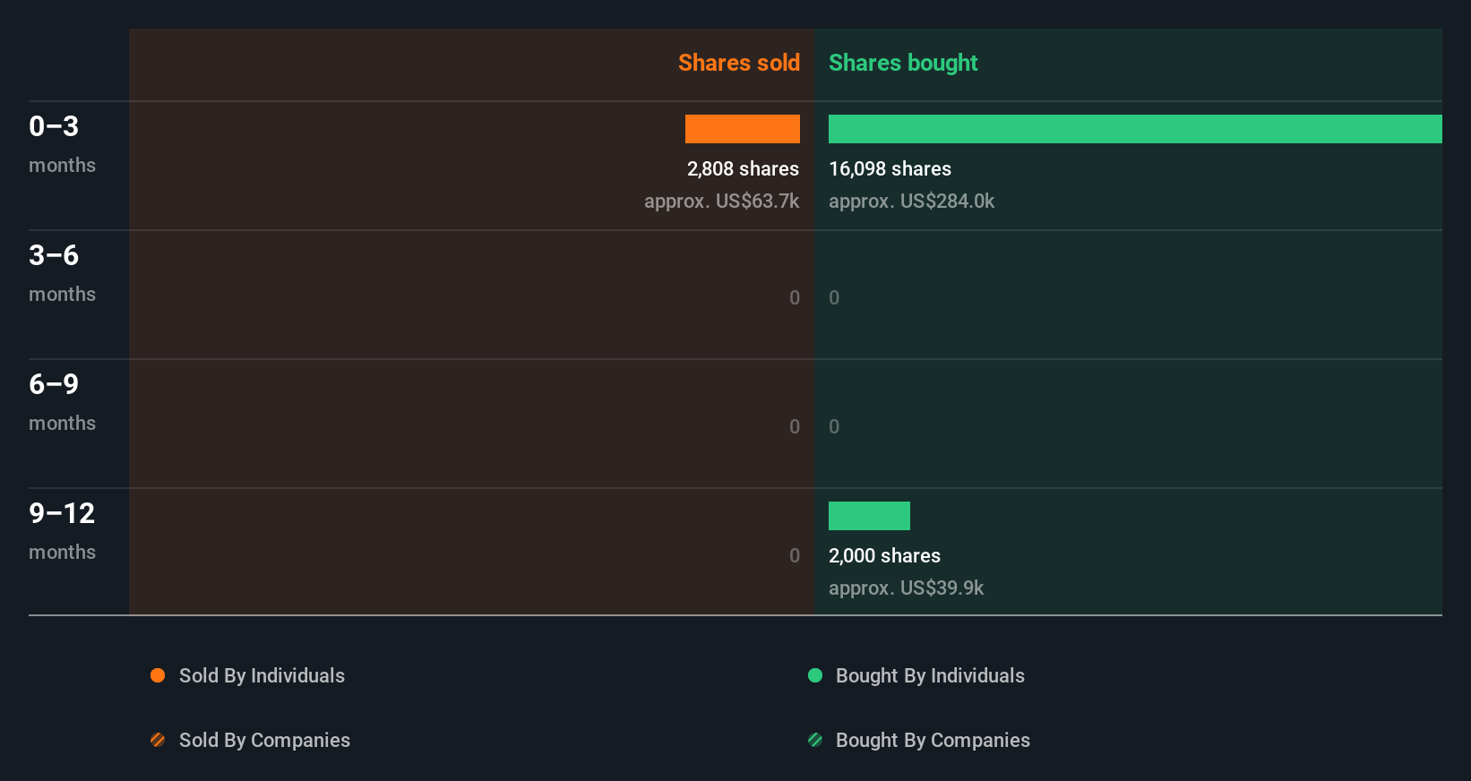Click the Shares bought header
The width and height of the screenshot is (1471, 781).
[x=903, y=63]
